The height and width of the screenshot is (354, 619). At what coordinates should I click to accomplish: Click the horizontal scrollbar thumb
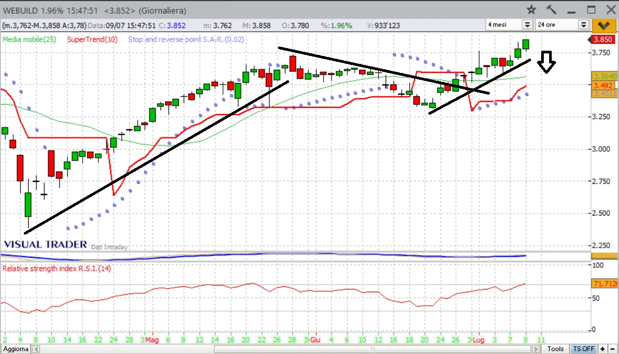372,349
